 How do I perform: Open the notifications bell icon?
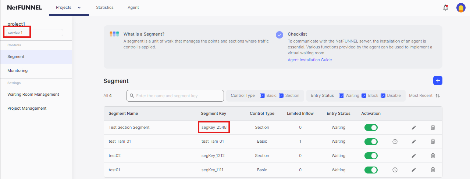(445, 8)
